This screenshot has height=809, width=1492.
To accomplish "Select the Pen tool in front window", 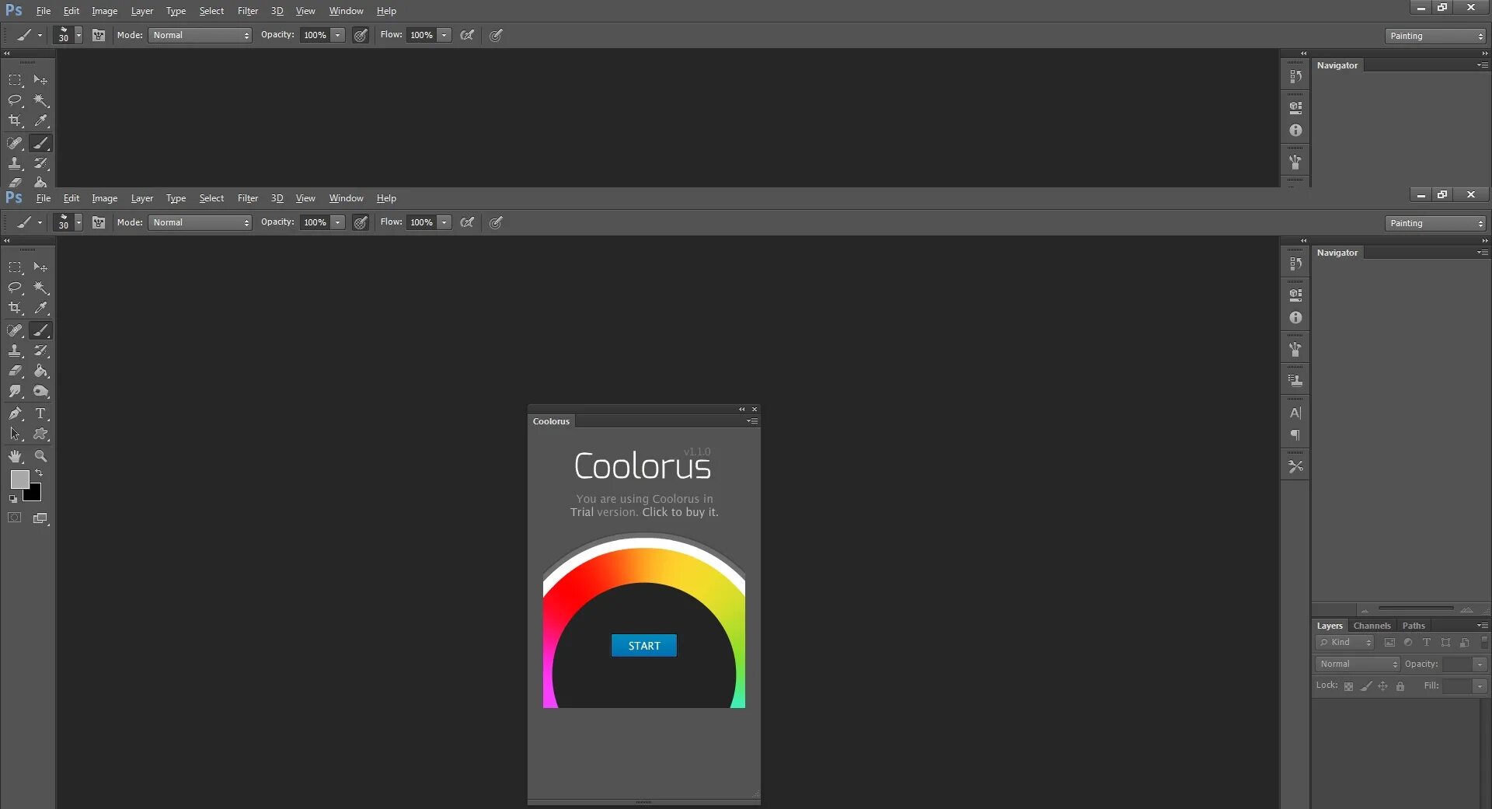I will 15,413.
